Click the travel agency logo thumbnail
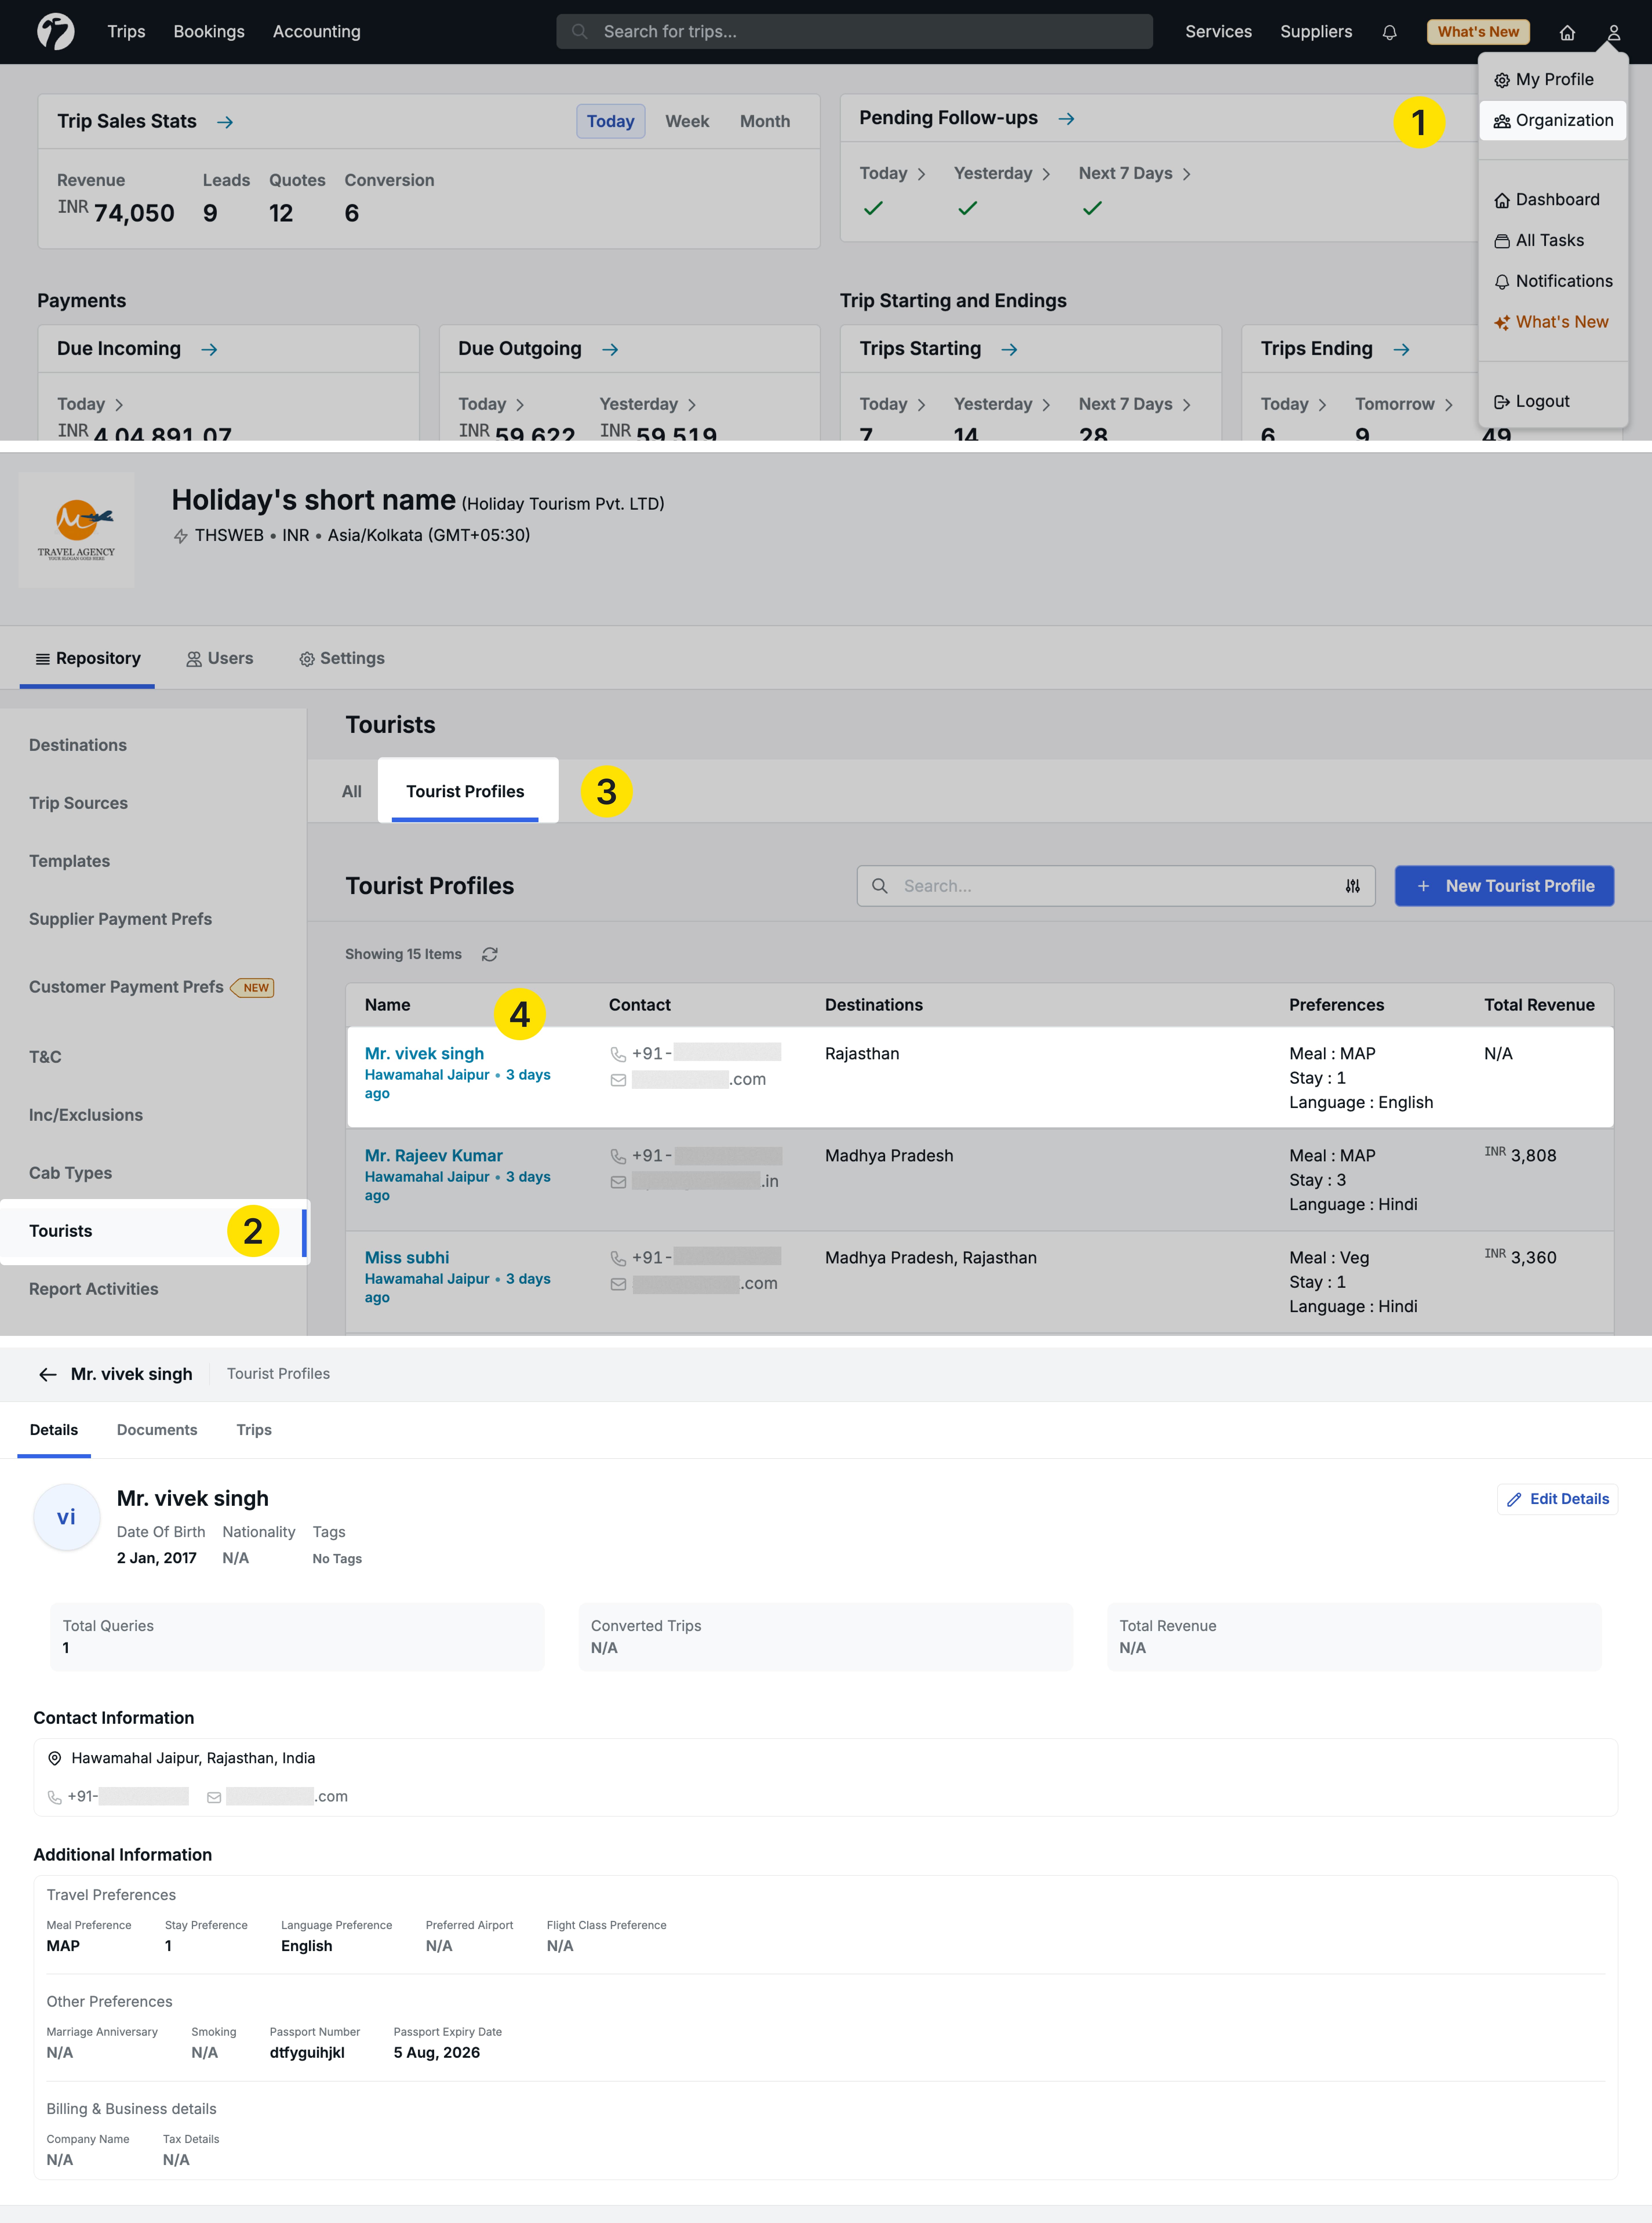Viewport: 1652px width, 2223px height. pyautogui.click(x=76, y=530)
